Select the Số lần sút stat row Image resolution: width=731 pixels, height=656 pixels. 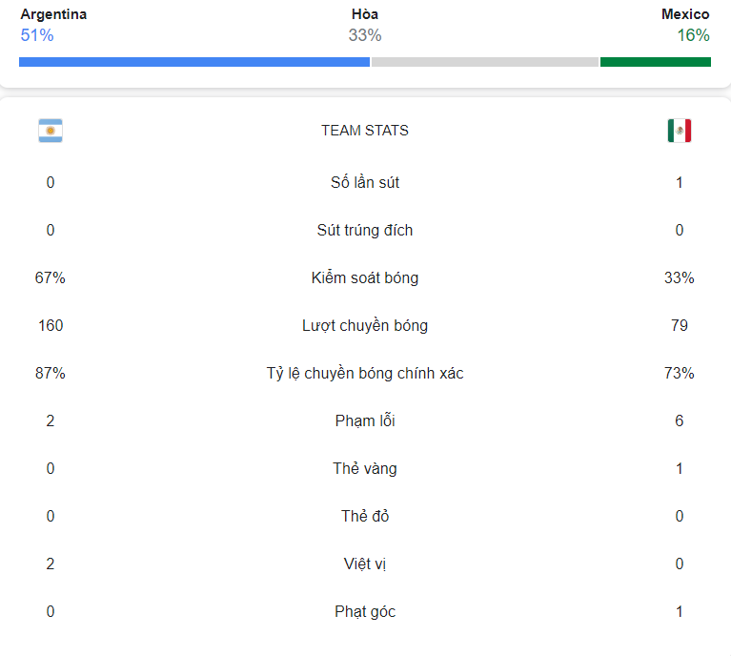pos(365,182)
